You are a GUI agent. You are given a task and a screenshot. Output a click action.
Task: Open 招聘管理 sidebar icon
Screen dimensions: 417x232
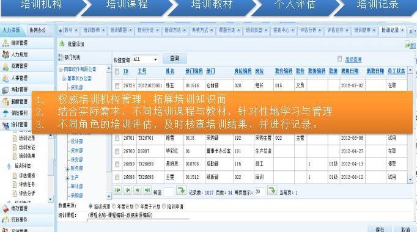pos(6,66)
